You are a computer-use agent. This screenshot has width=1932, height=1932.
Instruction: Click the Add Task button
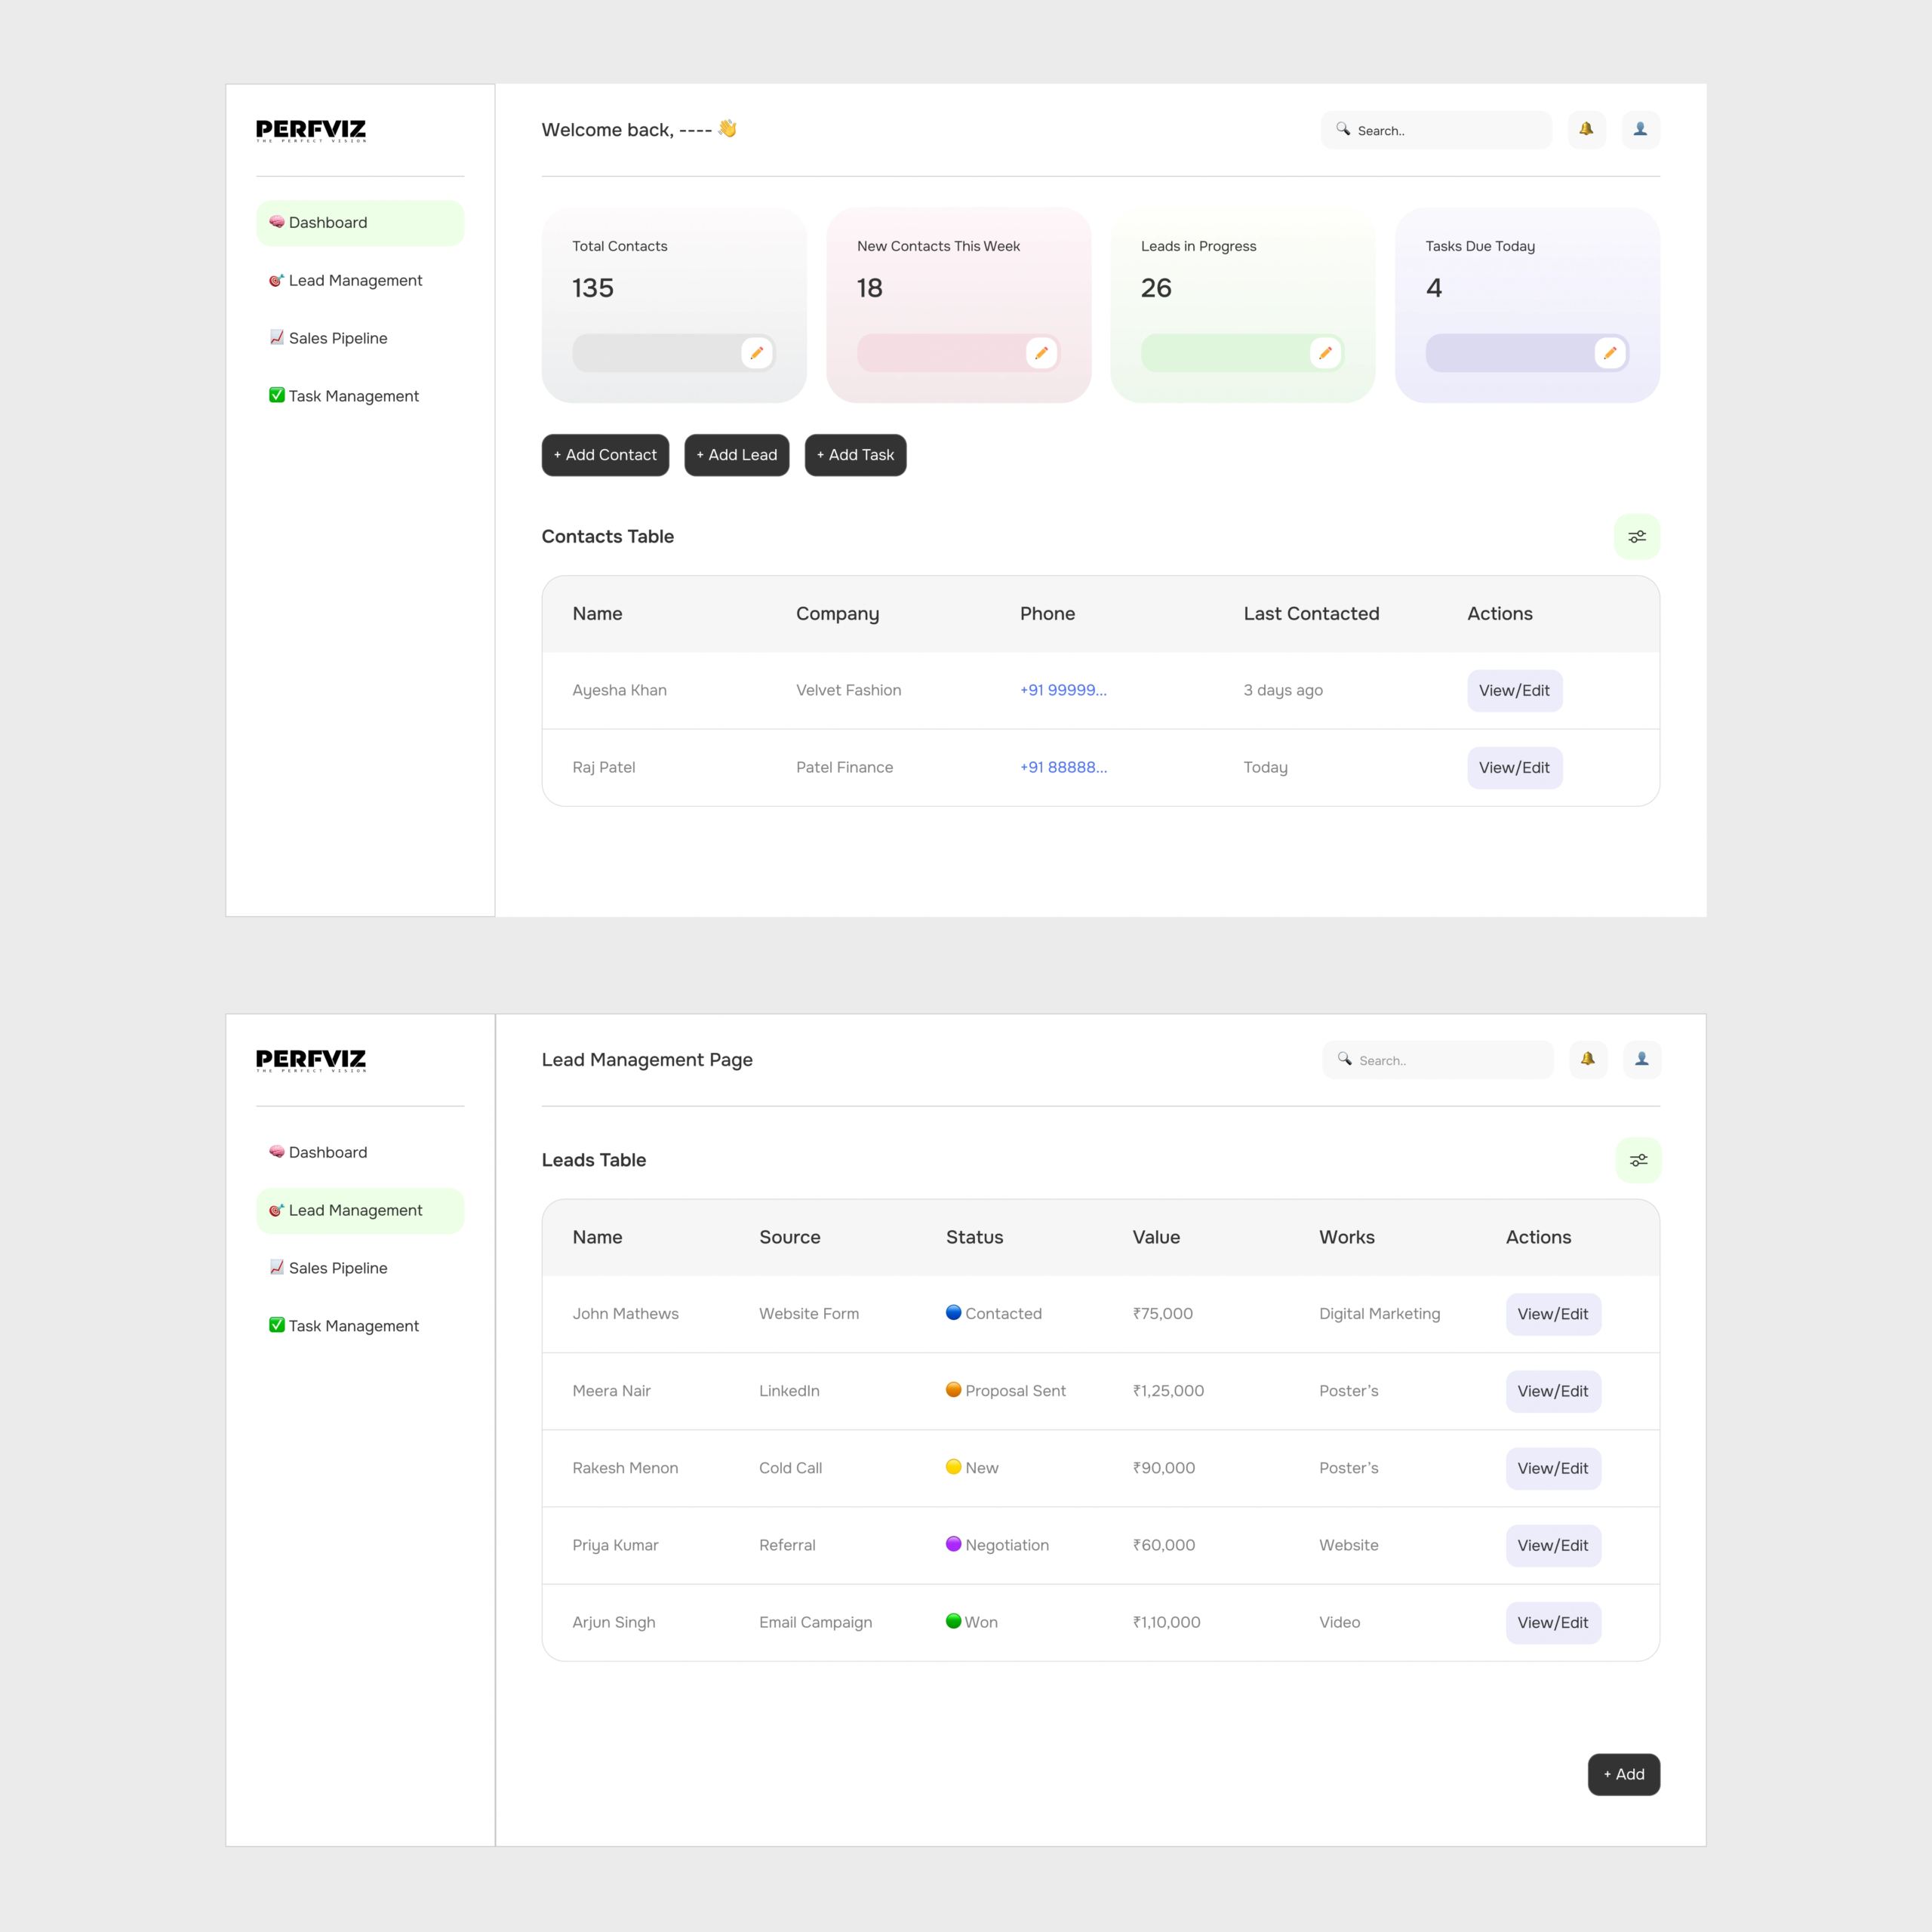[855, 455]
